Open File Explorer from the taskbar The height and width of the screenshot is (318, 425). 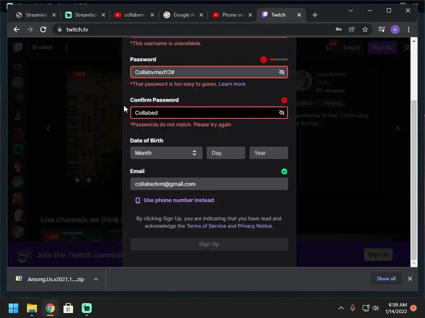[32, 308]
